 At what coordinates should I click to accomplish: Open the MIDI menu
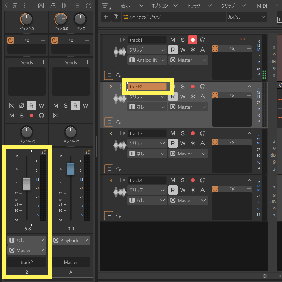[268, 6]
